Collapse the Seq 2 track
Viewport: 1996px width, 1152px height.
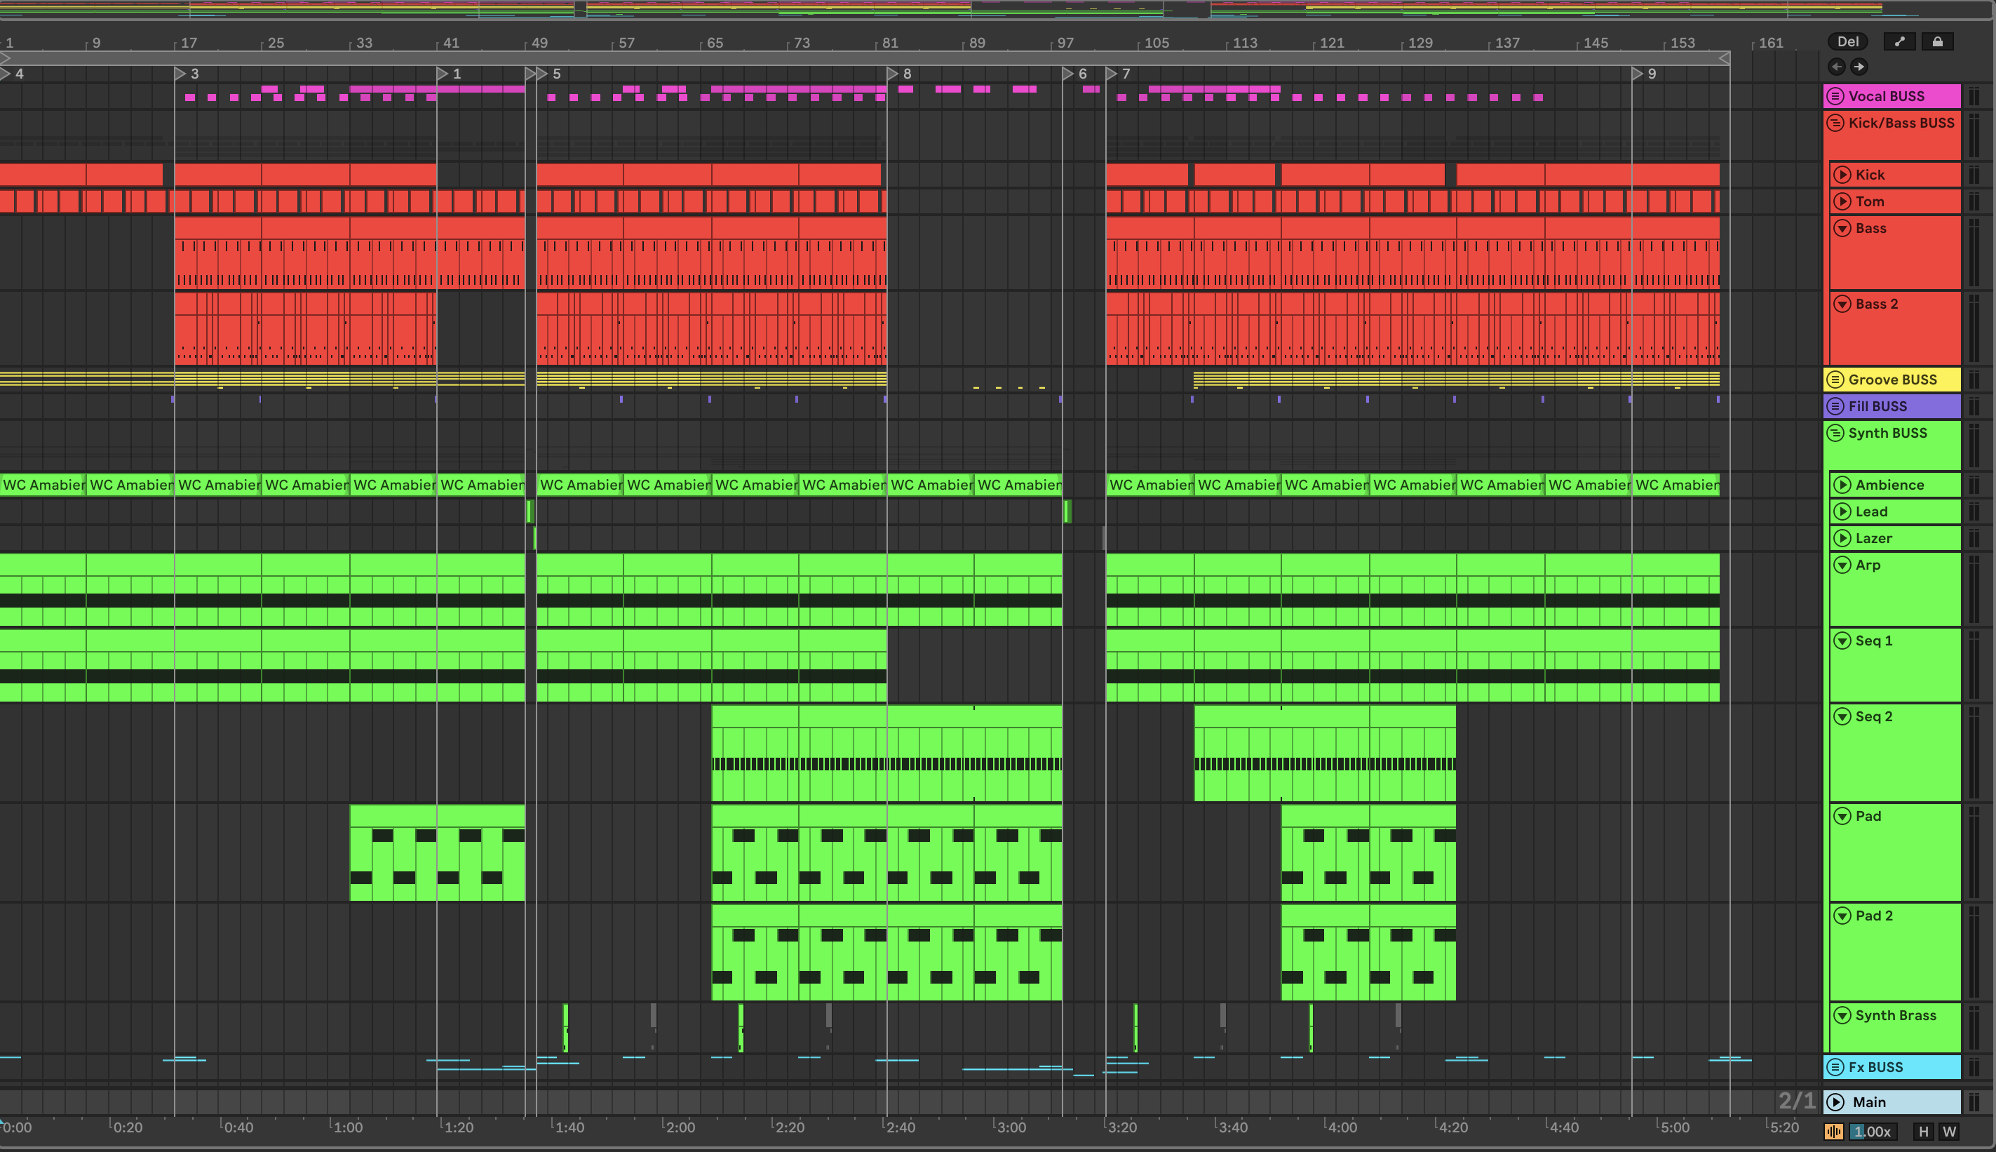[1842, 716]
